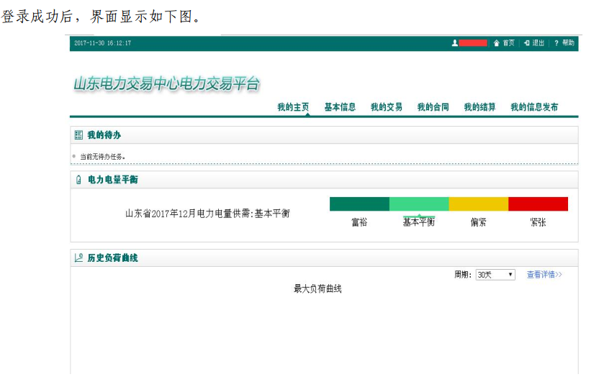Switch to the 基本信息 tab
Image resolution: width=599 pixels, height=387 pixels.
point(340,107)
